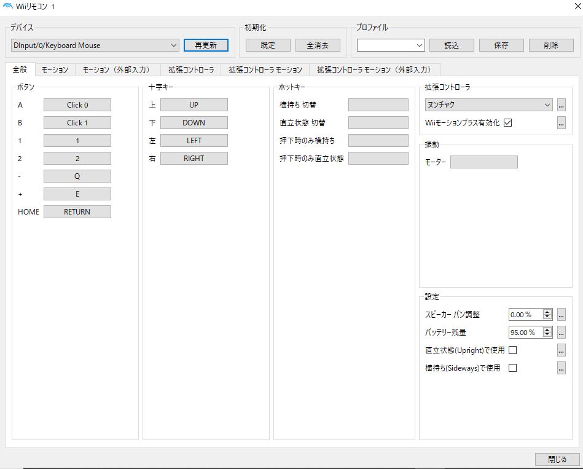
Task: Open Sideways setting '...' options button
Action: [x=561, y=368]
